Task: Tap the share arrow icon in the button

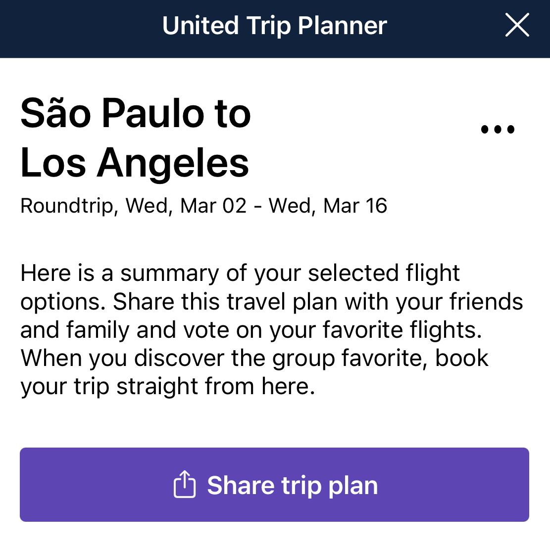Action: (x=185, y=484)
